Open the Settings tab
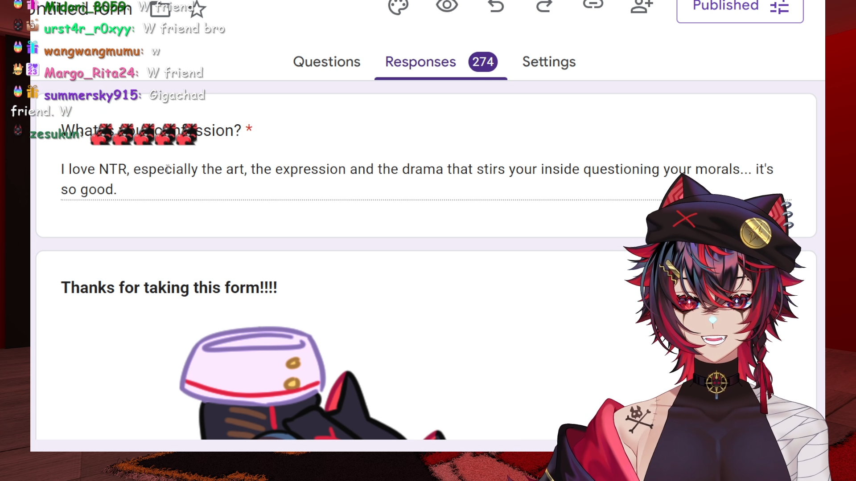This screenshot has width=856, height=481. tap(549, 62)
